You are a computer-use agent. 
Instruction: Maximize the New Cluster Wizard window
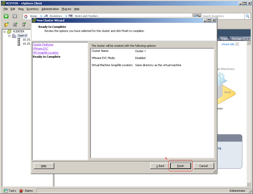(x=209, y=20)
